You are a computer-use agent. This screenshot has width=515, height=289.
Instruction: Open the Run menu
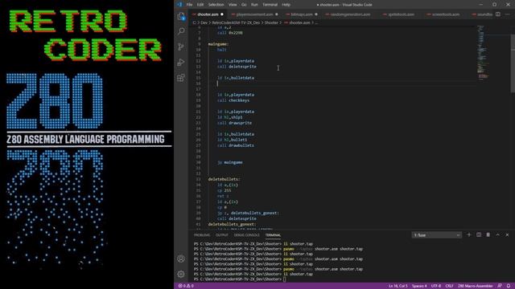coord(254,5)
